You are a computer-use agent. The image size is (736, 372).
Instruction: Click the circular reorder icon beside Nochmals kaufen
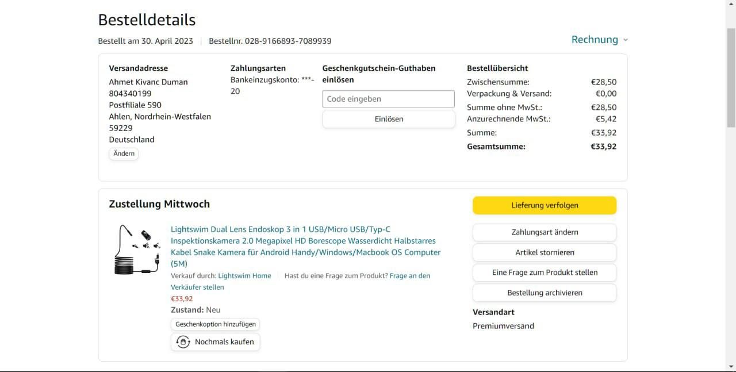(x=183, y=342)
